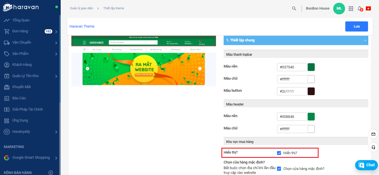Switch language via Vietnam flag
Image resolution: width=379 pixels, height=175 pixels.
point(368,8)
